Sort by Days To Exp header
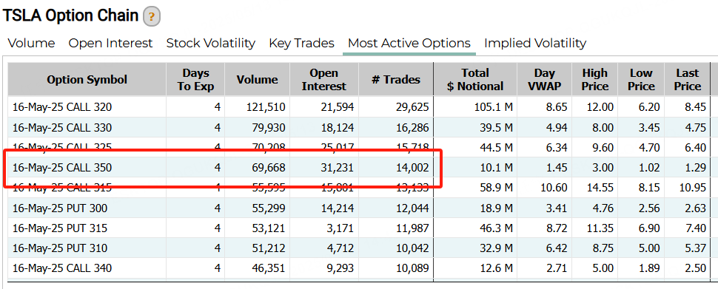This screenshot has height=289, width=718. 195,80
